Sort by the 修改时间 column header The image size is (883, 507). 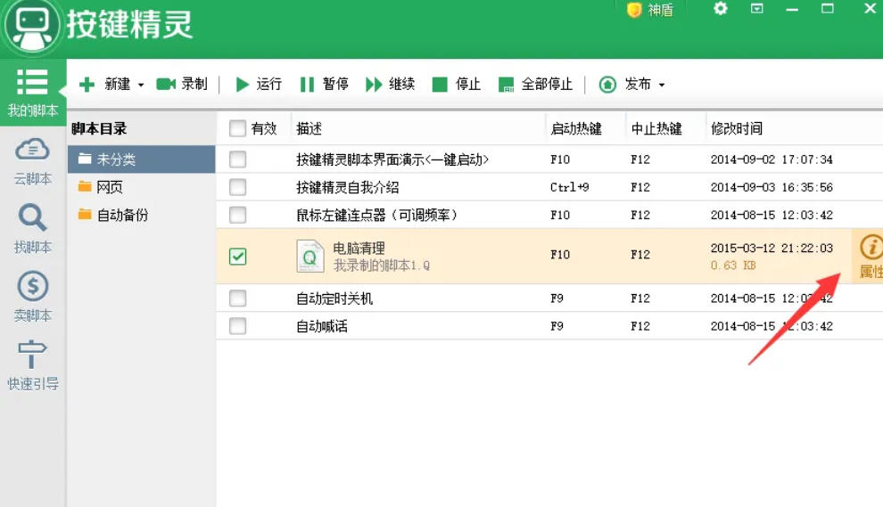point(736,129)
